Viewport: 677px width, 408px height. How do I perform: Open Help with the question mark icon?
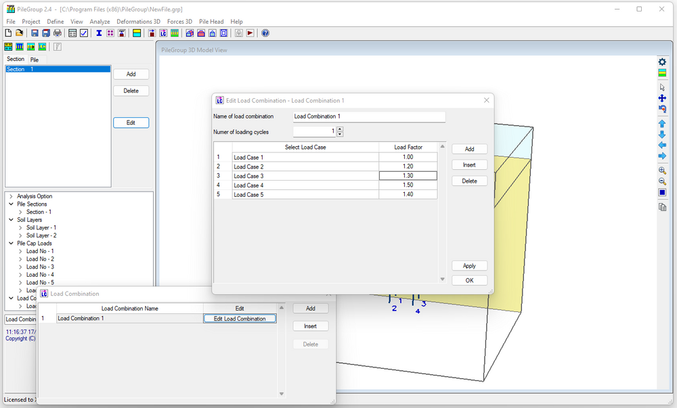tap(265, 32)
